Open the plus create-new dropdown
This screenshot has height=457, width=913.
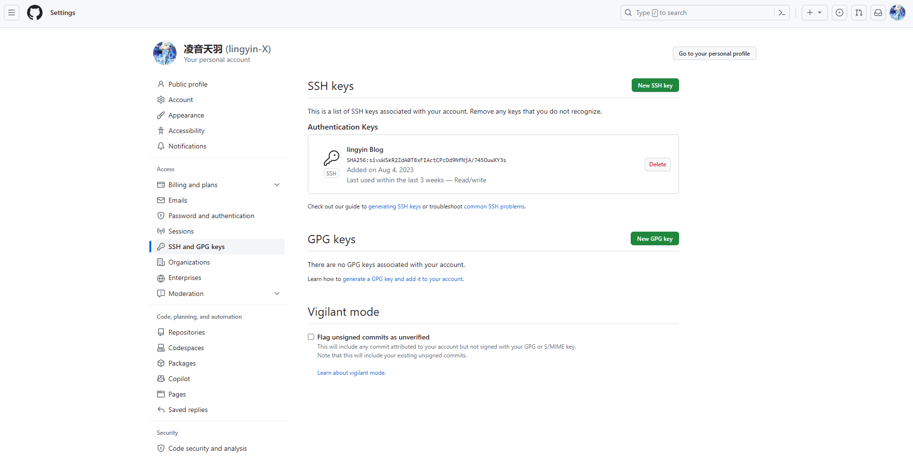pos(814,13)
